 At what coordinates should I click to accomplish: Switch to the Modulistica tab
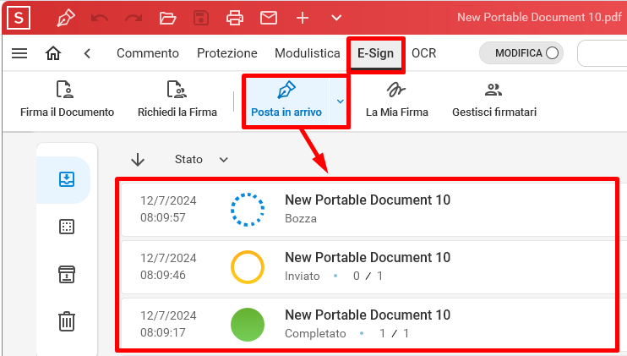[307, 53]
